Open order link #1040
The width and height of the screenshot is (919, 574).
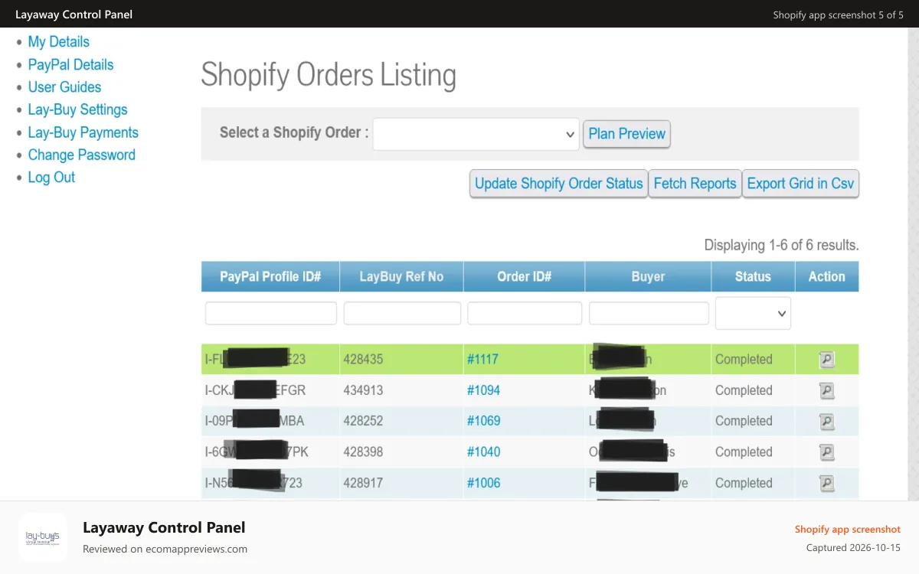483,452
